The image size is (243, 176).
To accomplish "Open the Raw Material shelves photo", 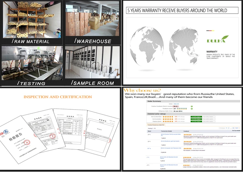I will [32, 20].
